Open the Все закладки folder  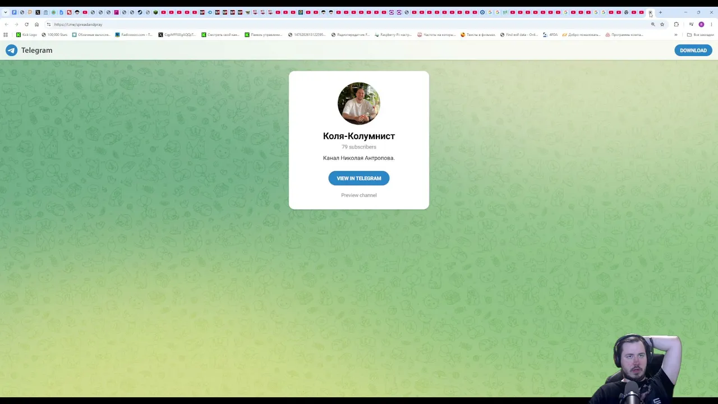[700, 35]
